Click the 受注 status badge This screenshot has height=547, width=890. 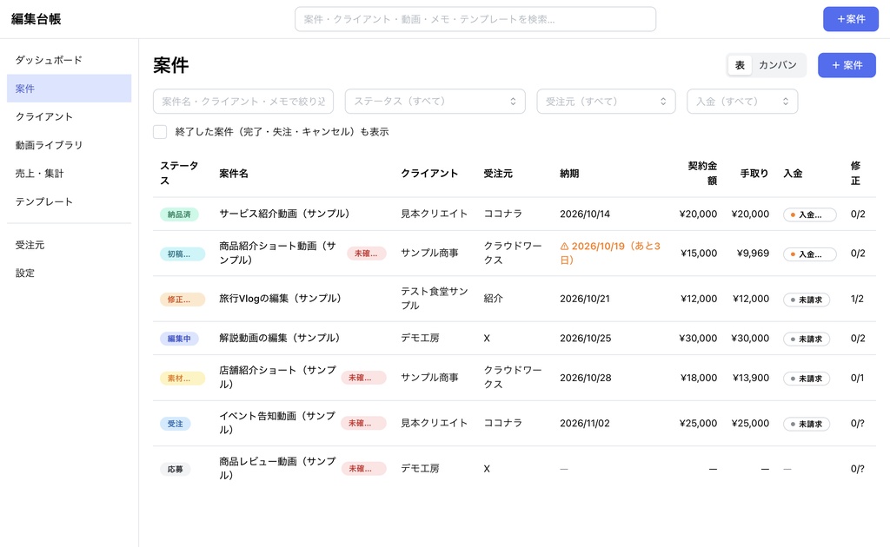coord(175,424)
